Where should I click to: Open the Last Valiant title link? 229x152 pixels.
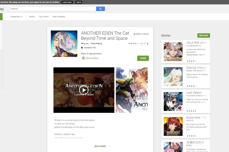click(x=194, y=93)
